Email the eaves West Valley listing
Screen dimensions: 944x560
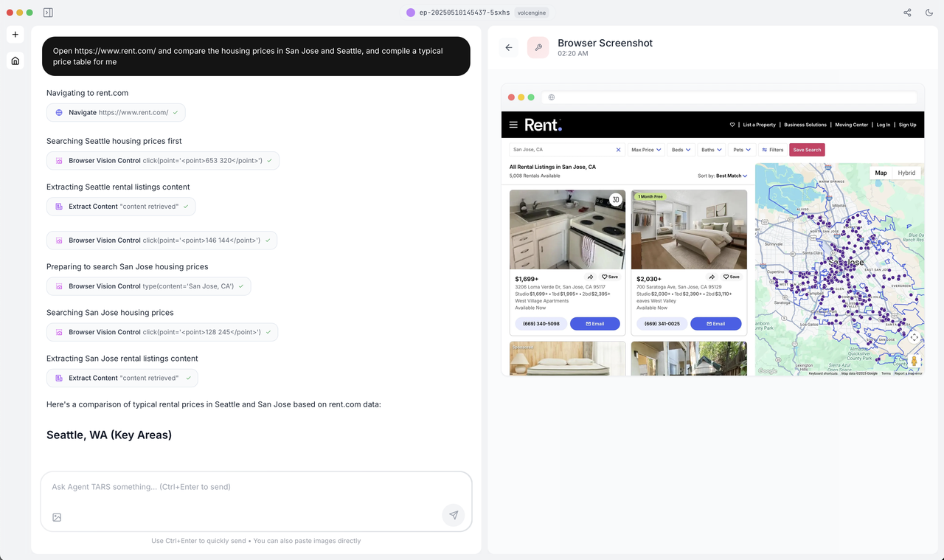[x=716, y=324]
